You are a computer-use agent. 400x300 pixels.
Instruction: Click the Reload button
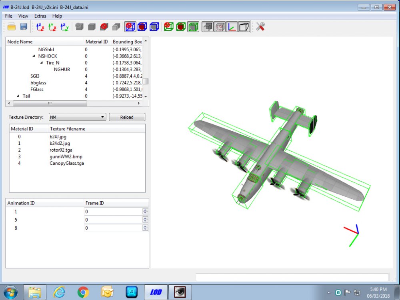(x=127, y=117)
